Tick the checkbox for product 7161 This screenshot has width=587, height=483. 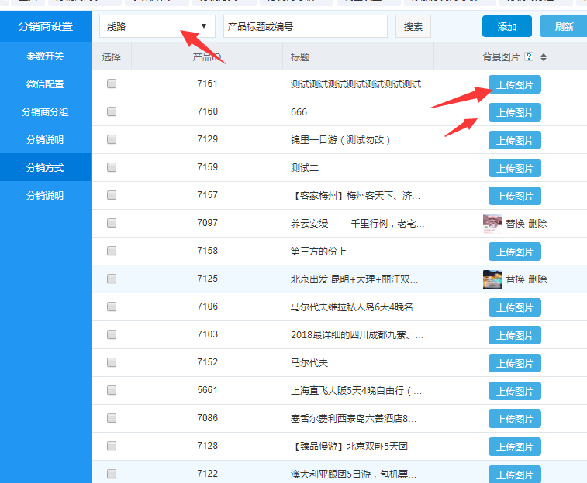[112, 84]
